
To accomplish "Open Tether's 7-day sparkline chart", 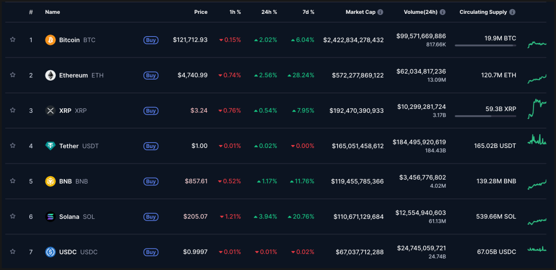I will click(x=537, y=139).
